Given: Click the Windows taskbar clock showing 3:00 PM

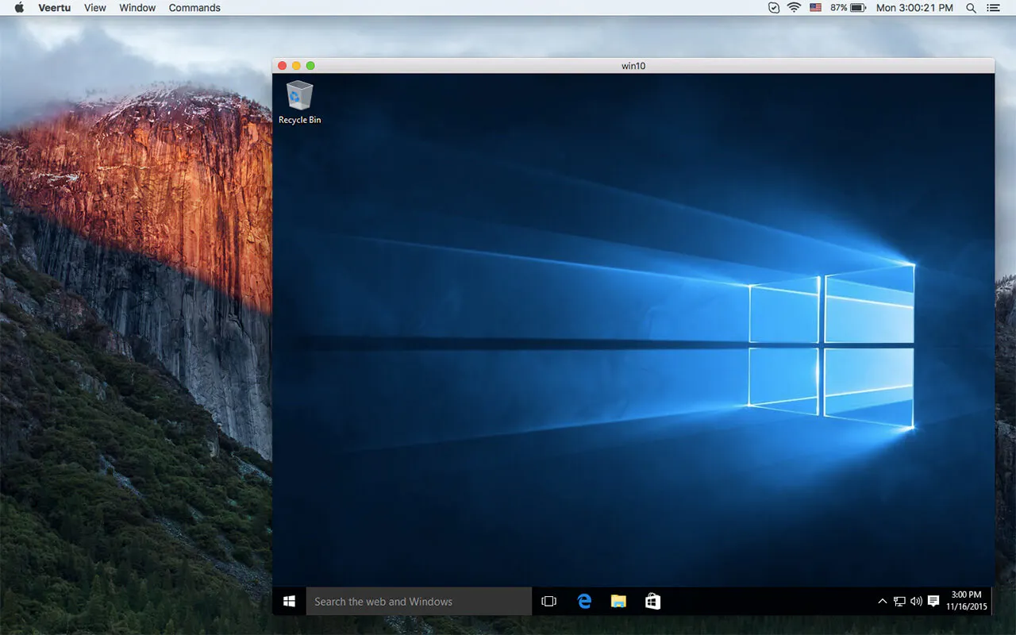Looking at the screenshot, I should 966,601.
